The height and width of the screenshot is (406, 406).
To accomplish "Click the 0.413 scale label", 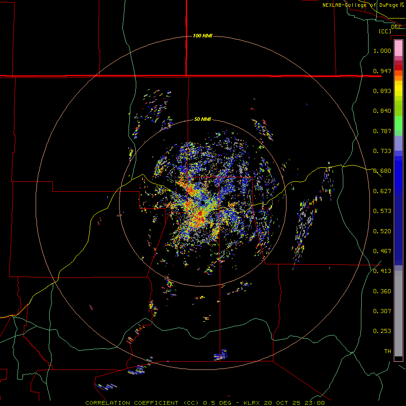I will pyautogui.click(x=382, y=271).
